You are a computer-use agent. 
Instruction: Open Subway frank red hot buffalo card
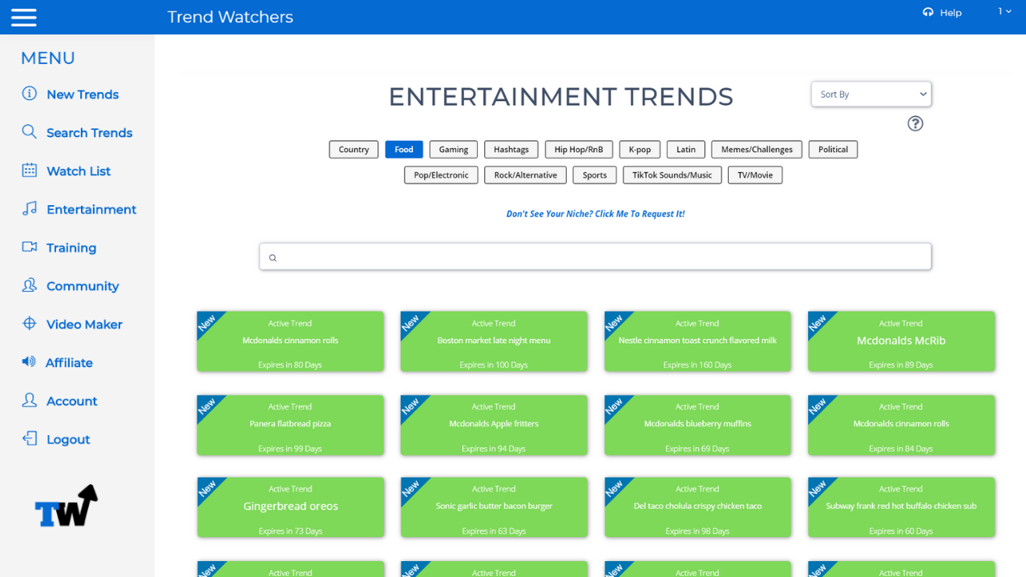point(901,507)
